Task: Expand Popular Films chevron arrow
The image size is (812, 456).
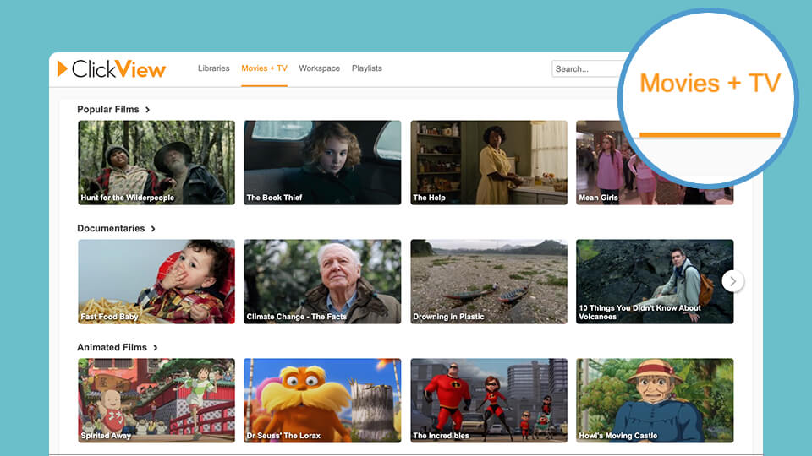Action: (x=147, y=110)
